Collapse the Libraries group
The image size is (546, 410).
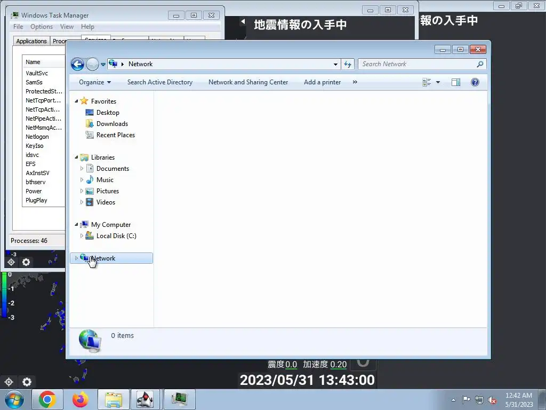point(77,157)
